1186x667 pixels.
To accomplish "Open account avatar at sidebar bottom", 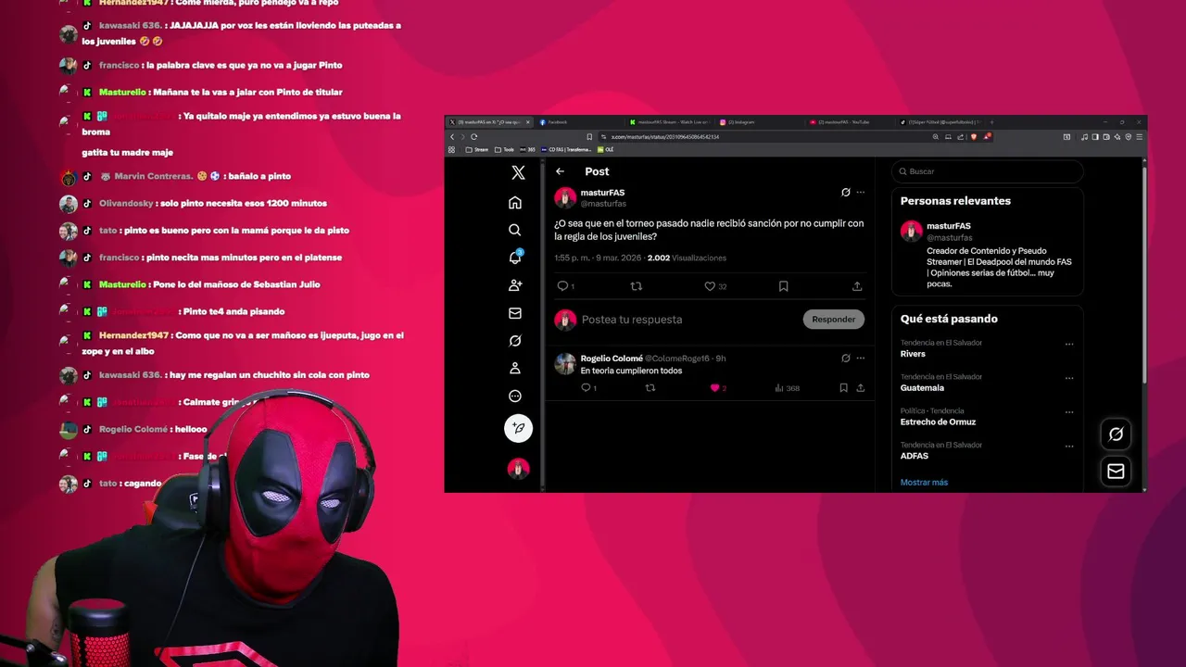I will (x=518, y=469).
